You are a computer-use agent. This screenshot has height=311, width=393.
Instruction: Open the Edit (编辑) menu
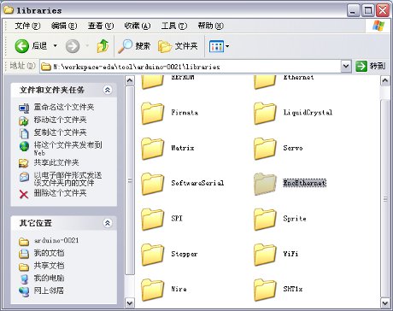(64, 26)
